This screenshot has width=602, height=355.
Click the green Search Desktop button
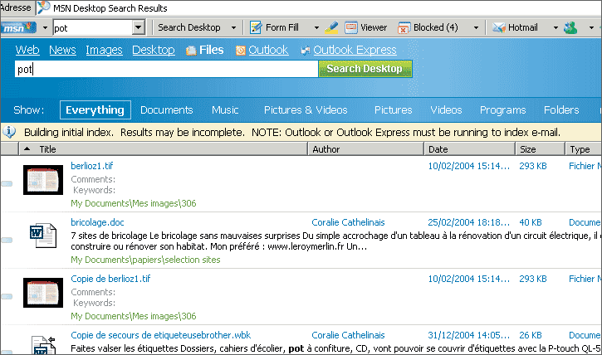(x=365, y=69)
